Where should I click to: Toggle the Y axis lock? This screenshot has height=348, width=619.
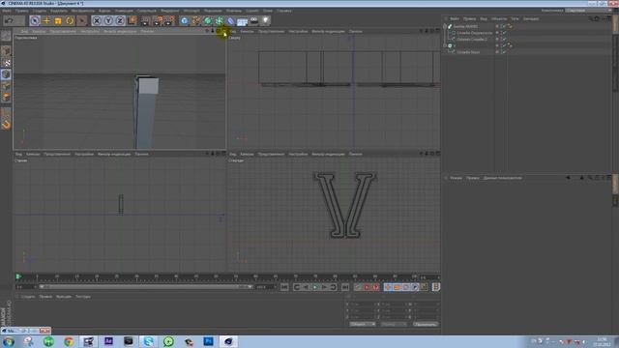coord(108,20)
